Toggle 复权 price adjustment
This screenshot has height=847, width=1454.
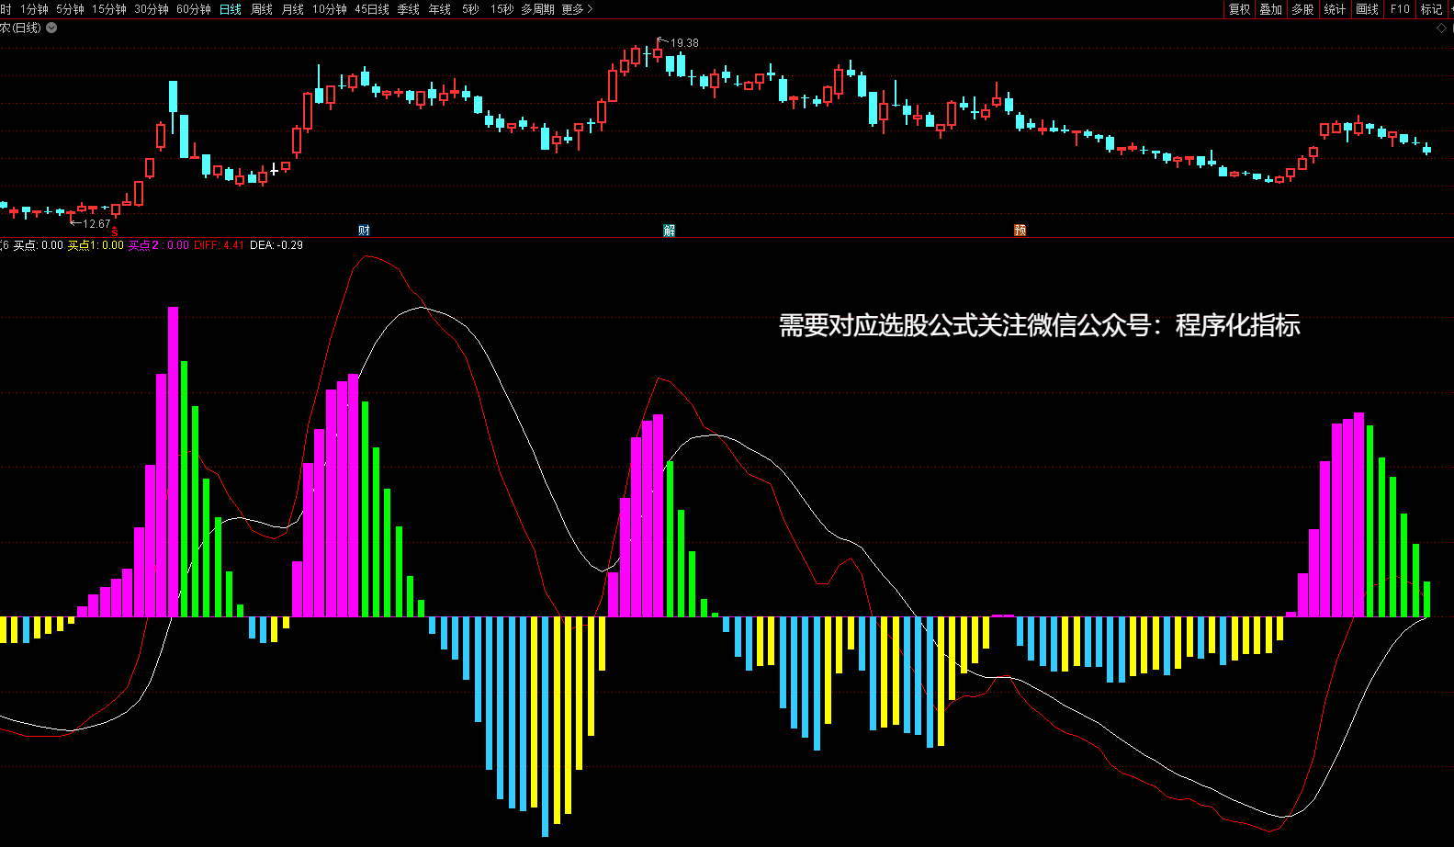[1239, 9]
